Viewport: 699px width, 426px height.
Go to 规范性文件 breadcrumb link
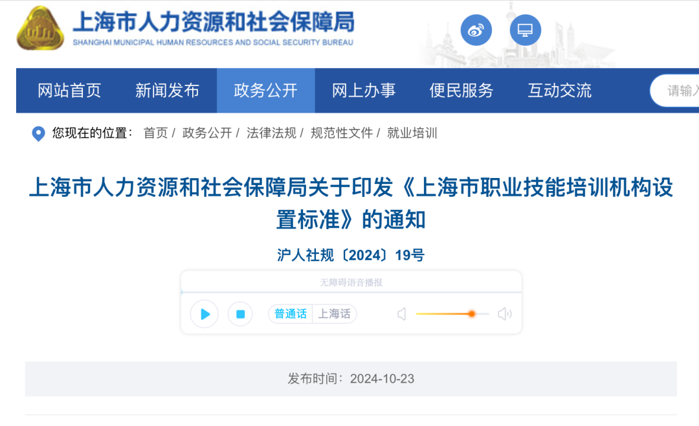pos(342,133)
